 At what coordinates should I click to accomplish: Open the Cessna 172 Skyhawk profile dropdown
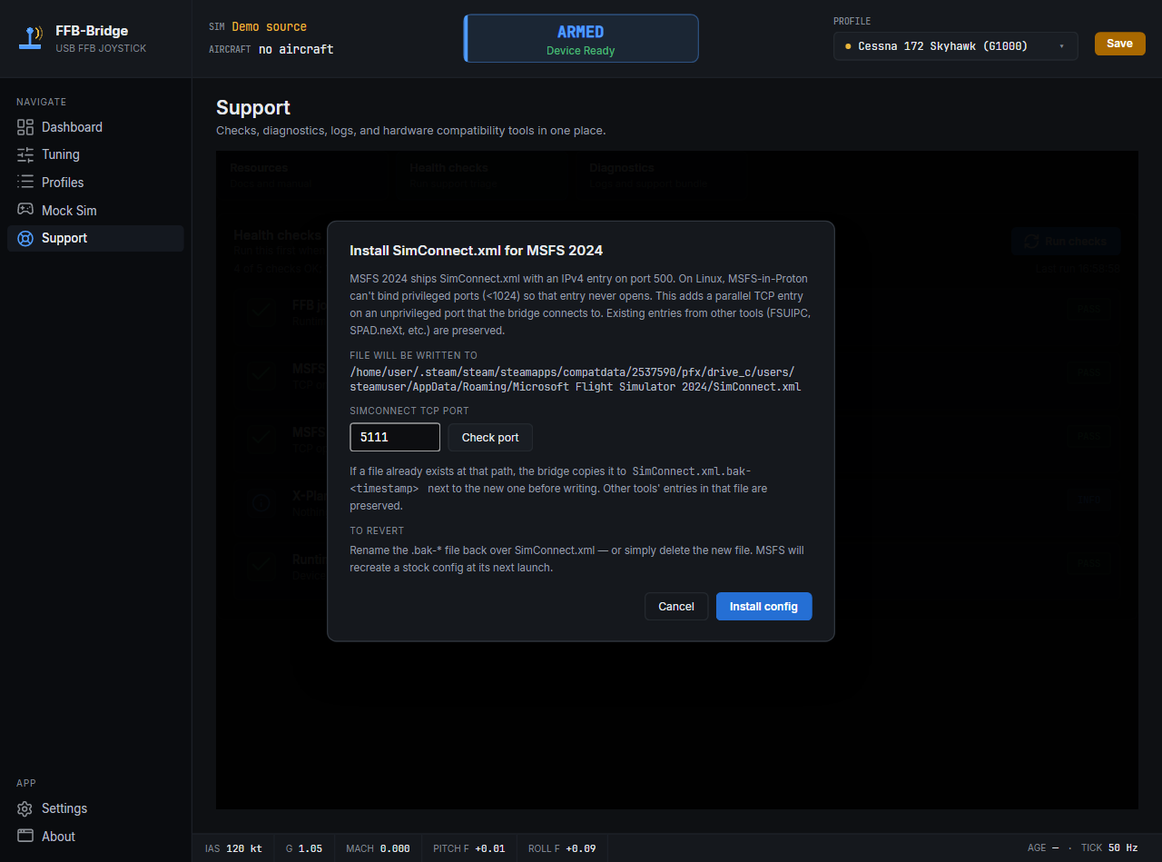(x=956, y=46)
